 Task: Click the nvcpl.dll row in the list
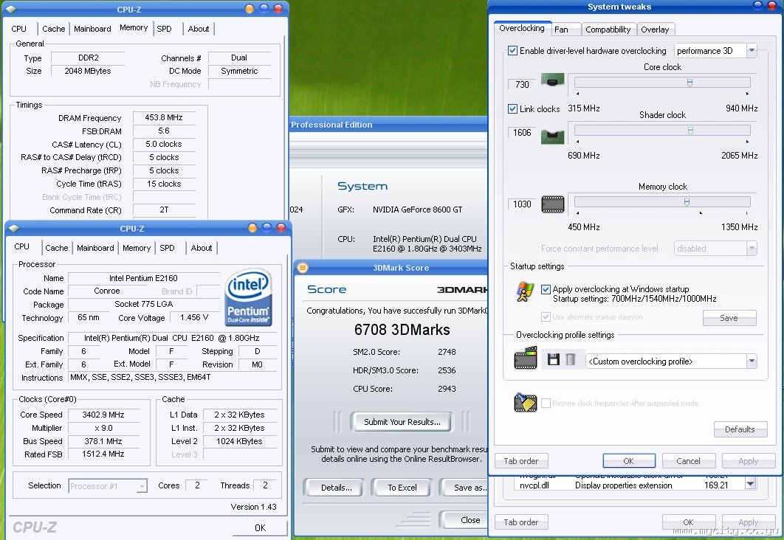pyautogui.click(x=628, y=485)
